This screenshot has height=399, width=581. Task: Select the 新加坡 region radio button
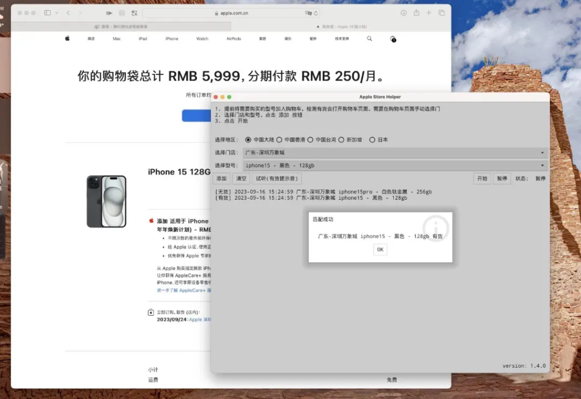point(341,140)
